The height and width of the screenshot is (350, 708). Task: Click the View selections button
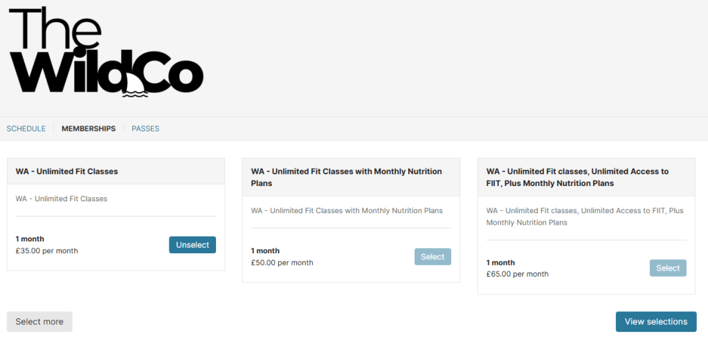(x=655, y=322)
